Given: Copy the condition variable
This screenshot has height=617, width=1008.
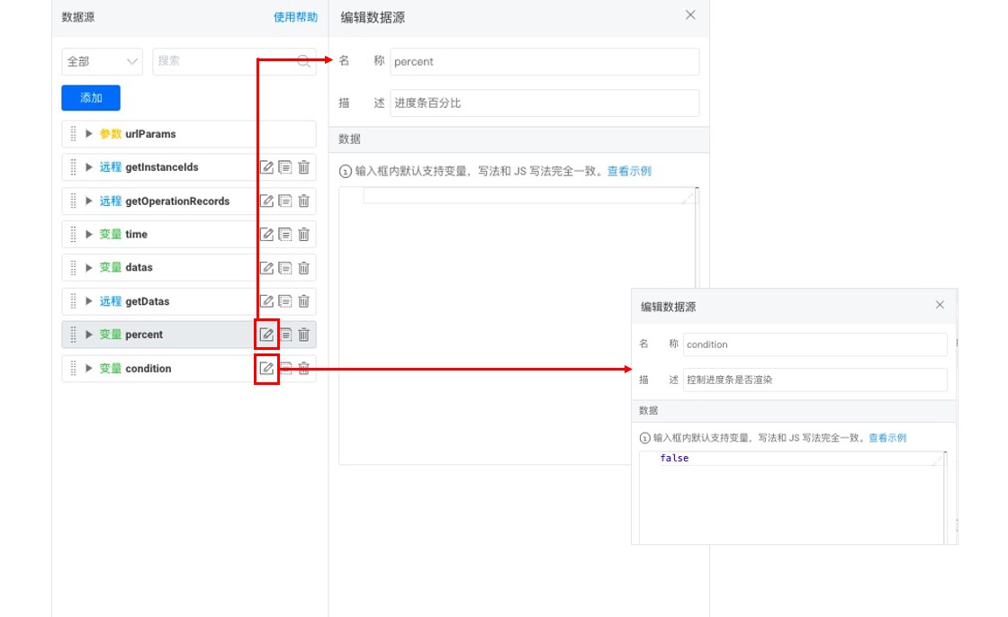Looking at the screenshot, I should coord(284,368).
